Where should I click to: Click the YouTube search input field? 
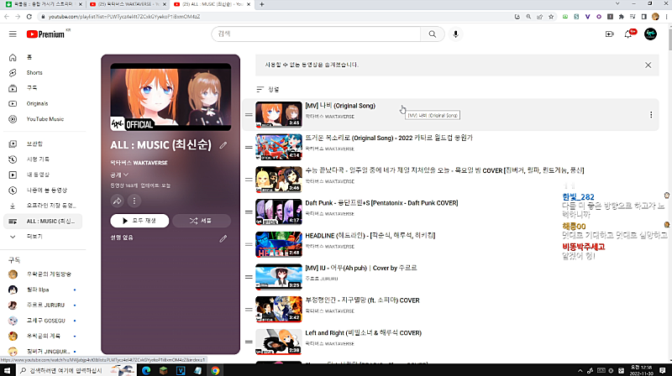tap(317, 34)
